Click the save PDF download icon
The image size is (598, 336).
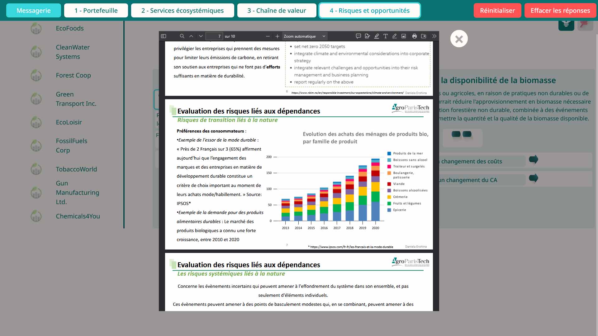(x=424, y=36)
